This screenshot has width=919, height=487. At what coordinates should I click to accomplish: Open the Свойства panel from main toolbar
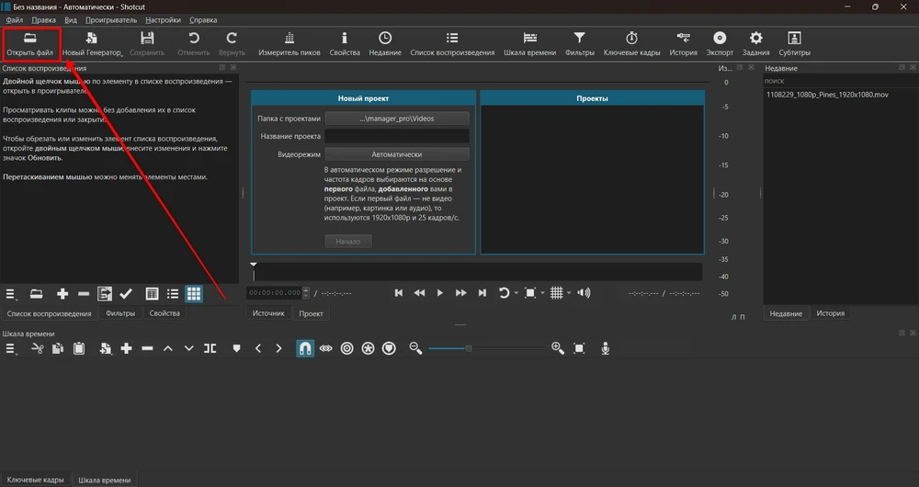click(344, 44)
